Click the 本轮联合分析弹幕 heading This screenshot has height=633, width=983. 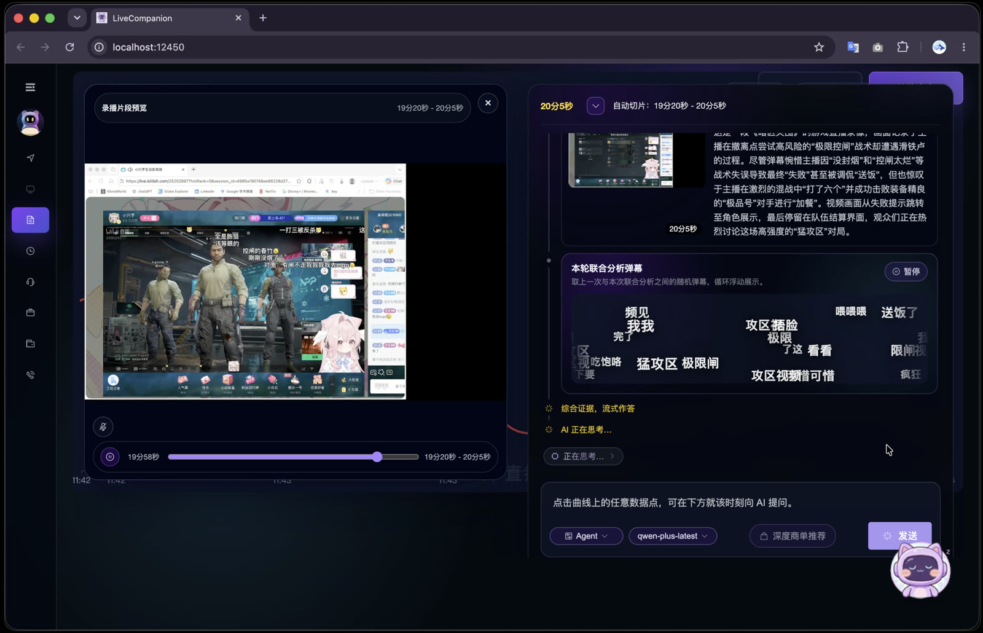coord(607,268)
